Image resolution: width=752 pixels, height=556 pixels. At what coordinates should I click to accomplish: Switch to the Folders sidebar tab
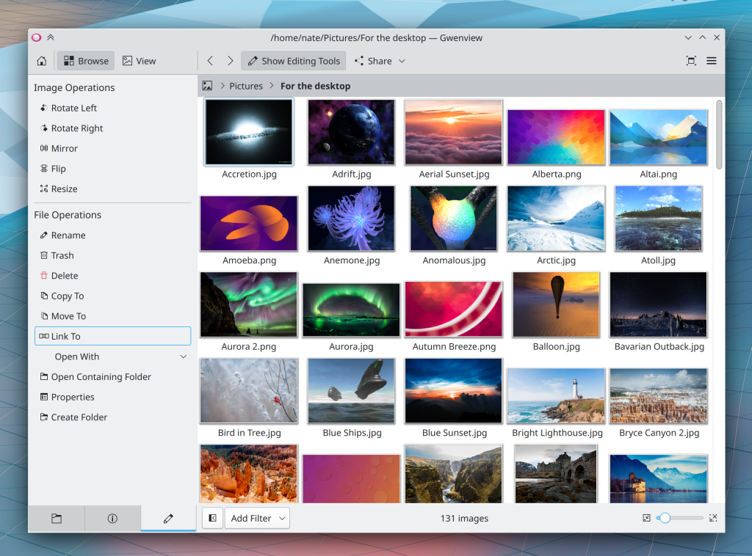point(57,518)
